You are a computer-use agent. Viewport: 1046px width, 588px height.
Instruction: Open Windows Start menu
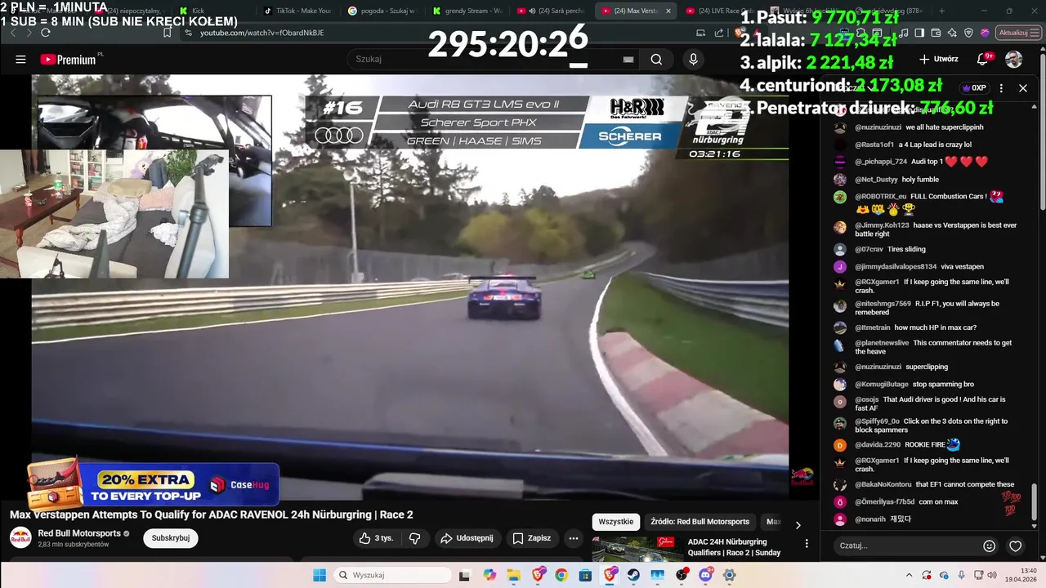tap(320, 575)
